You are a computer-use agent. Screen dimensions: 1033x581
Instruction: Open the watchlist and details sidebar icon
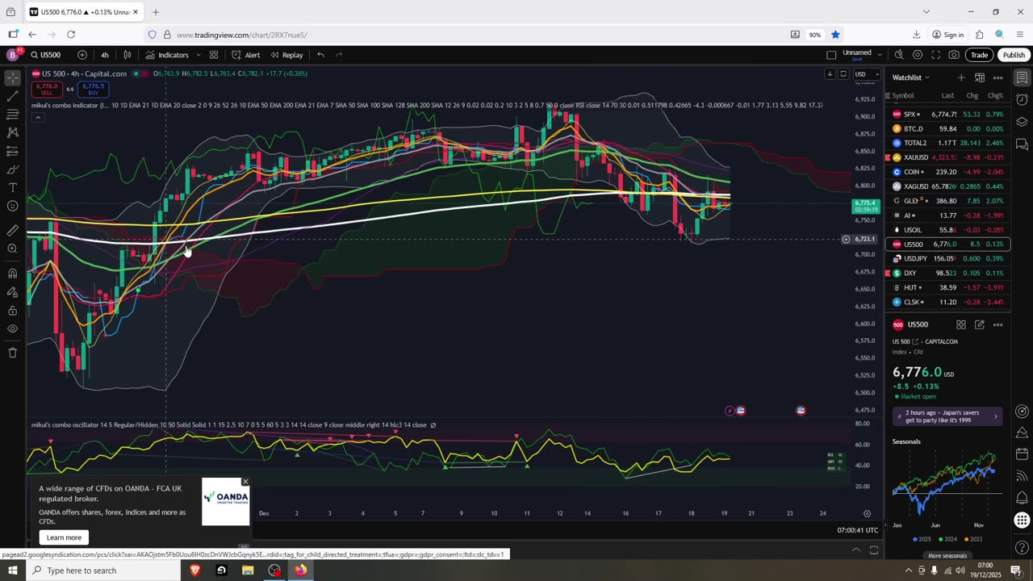coord(1022,77)
